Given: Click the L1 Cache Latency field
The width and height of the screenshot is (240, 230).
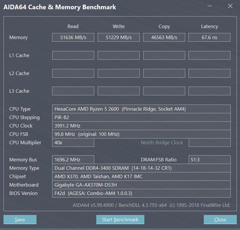Looking at the screenshot, I should [209, 55].
